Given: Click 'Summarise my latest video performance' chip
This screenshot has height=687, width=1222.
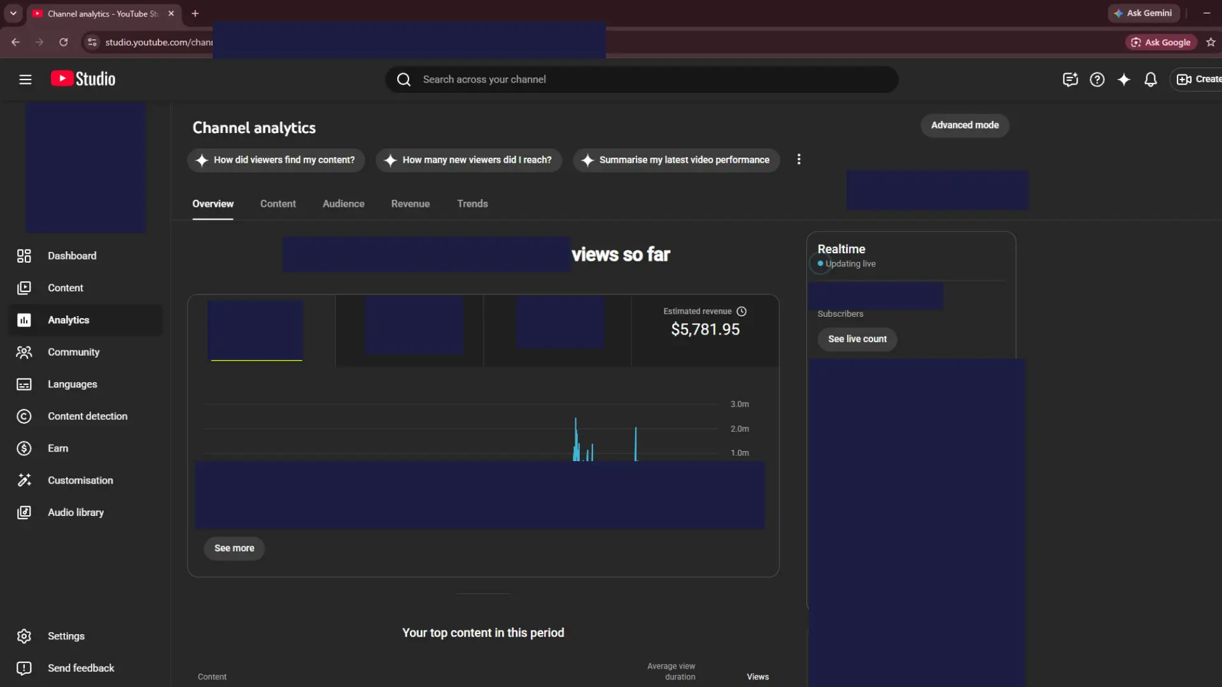Looking at the screenshot, I should click(677, 160).
